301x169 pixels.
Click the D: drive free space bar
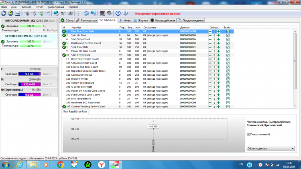coord(29,84)
